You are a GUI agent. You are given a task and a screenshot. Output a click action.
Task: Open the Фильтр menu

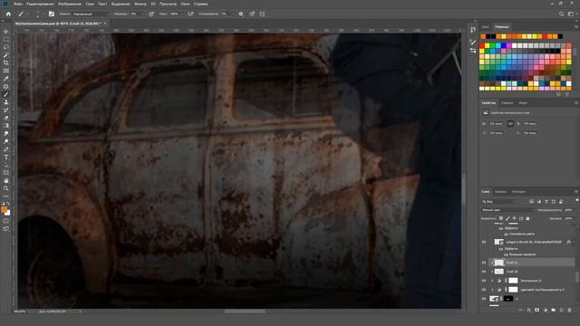point(140,4)
